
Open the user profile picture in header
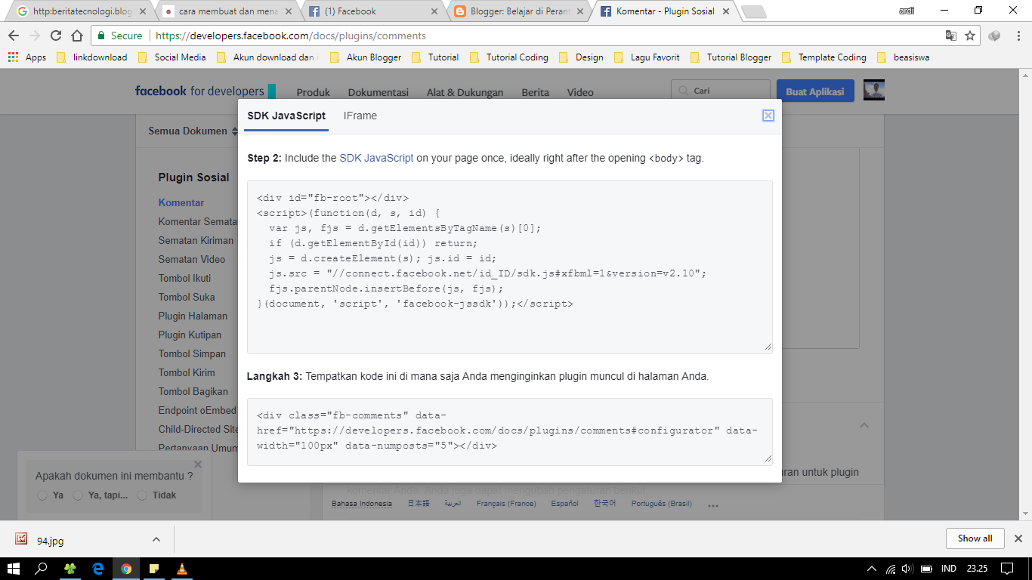pyautogui.click(x=874, y=91)
